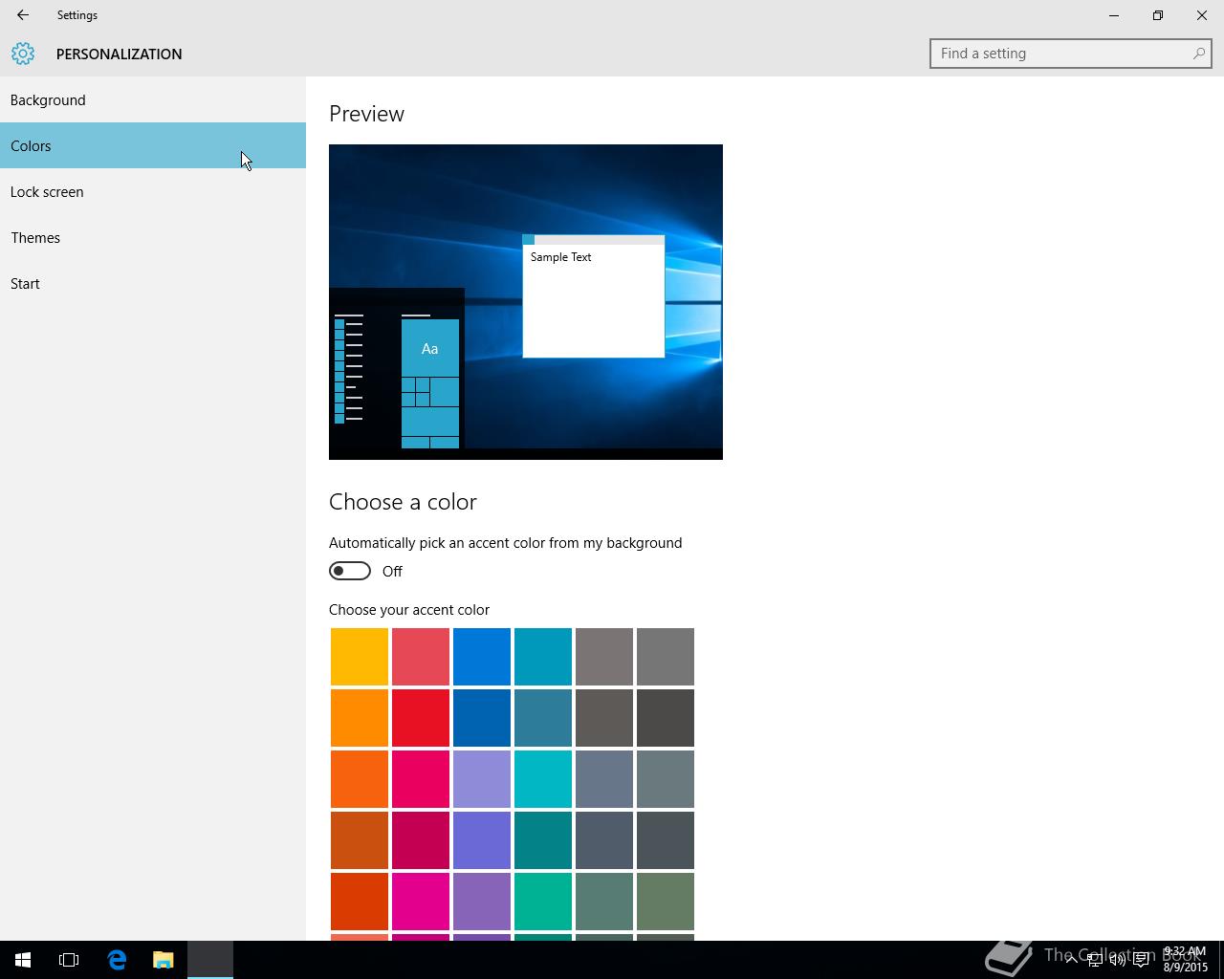Pick the bright cyan accent, third row
Image resolution: width=1224 pixels, height=979 pixels.
point(543,779)
